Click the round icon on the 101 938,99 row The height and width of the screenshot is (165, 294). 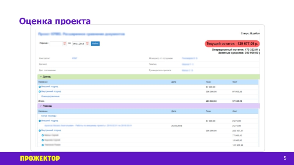click(x=43, y=145)
